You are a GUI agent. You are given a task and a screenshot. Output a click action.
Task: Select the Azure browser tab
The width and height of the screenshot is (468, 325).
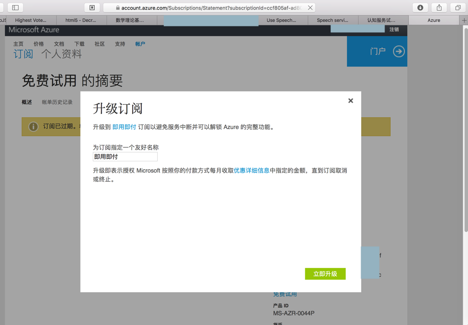click(434, 20)
